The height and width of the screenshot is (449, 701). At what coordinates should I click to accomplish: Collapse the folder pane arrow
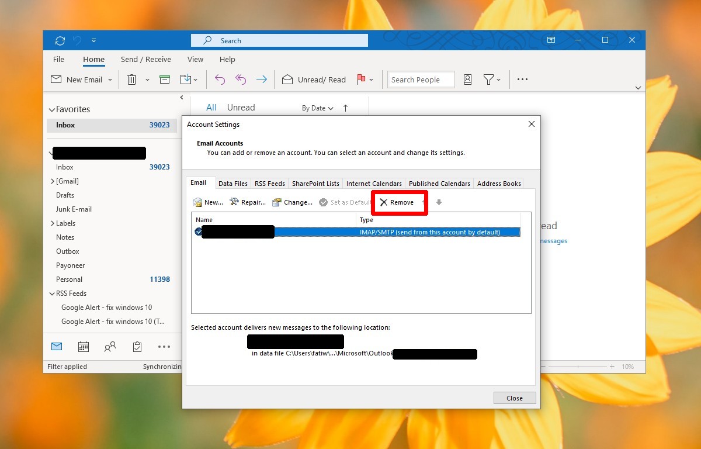pyautogui.click(x=182, y=98)
